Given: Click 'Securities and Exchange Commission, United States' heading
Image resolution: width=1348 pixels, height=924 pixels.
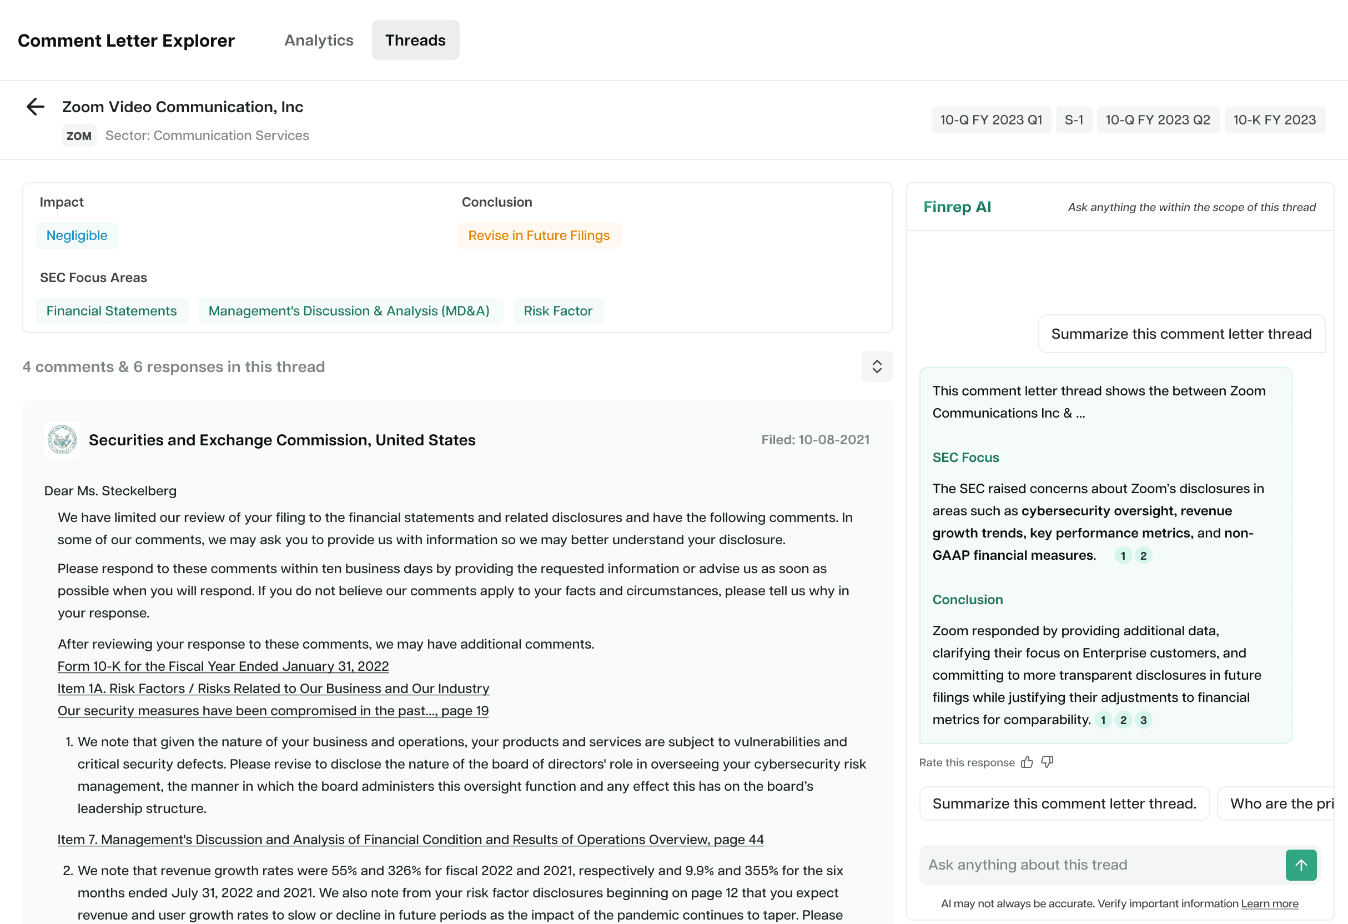Looking at the screenshot, I should (282, 440).
